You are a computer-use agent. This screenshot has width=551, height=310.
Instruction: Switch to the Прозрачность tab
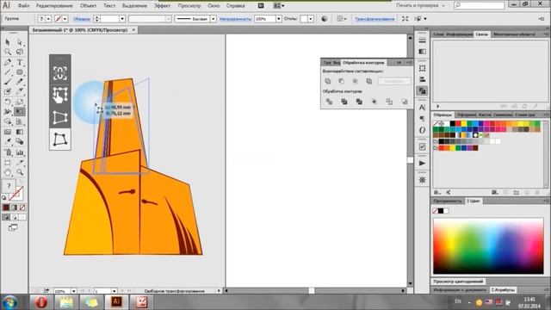pos(448,201)
